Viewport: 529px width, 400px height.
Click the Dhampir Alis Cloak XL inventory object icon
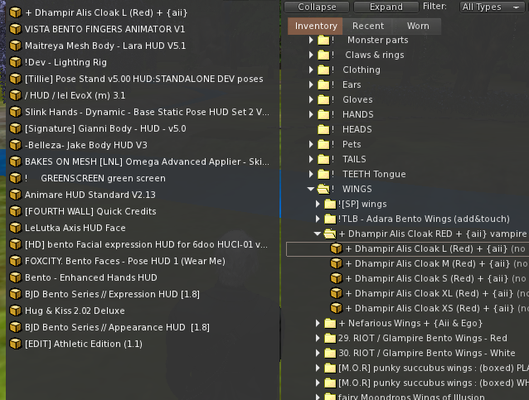click(336, 293)
